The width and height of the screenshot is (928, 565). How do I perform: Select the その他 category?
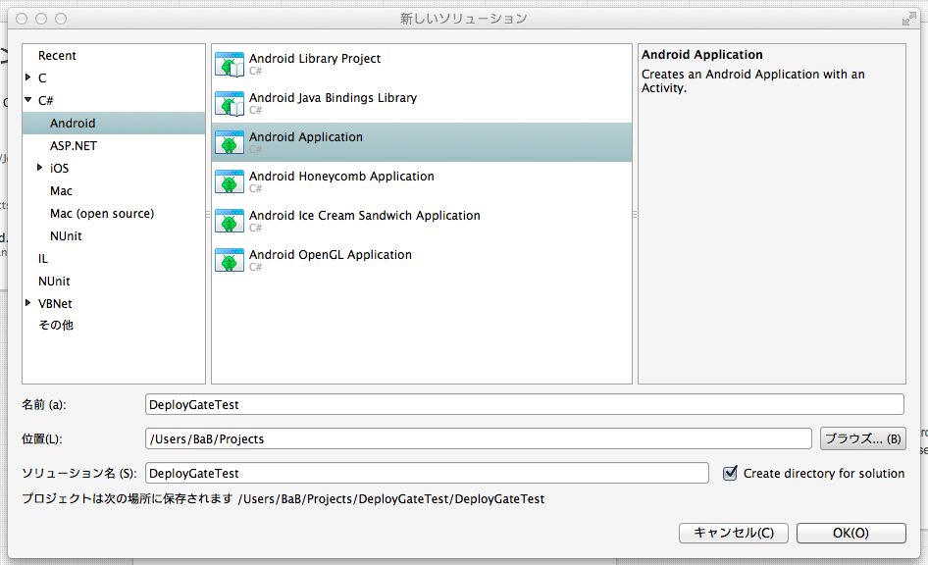coord(56,325)
